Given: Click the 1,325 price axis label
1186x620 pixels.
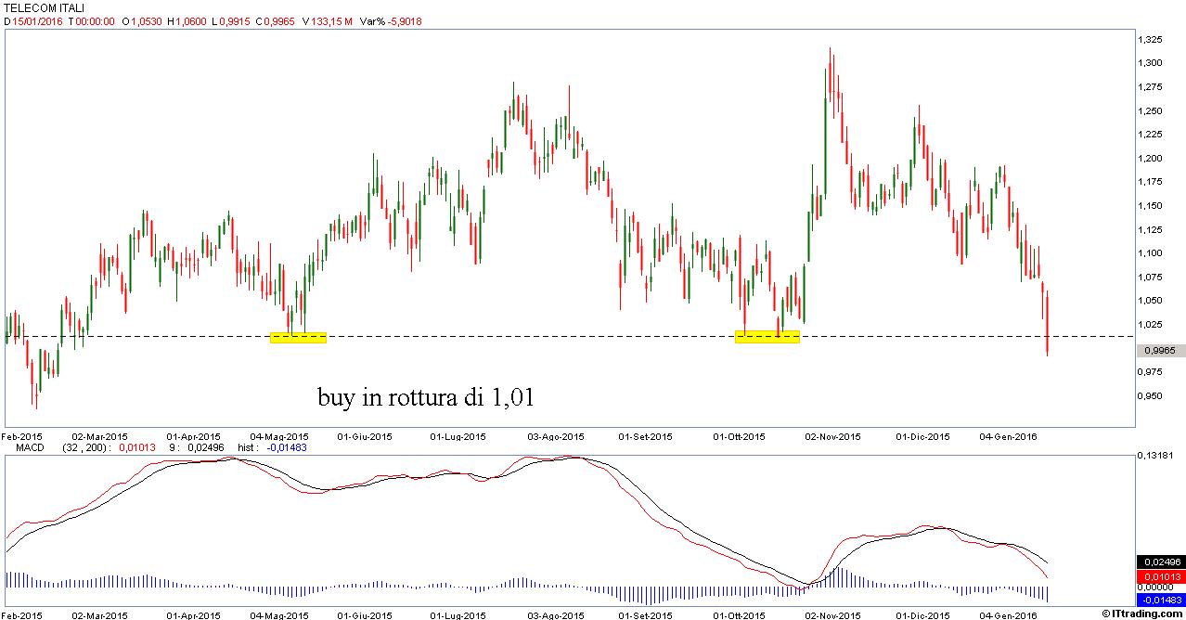Looking at the screenshot, I should 1152,40.
